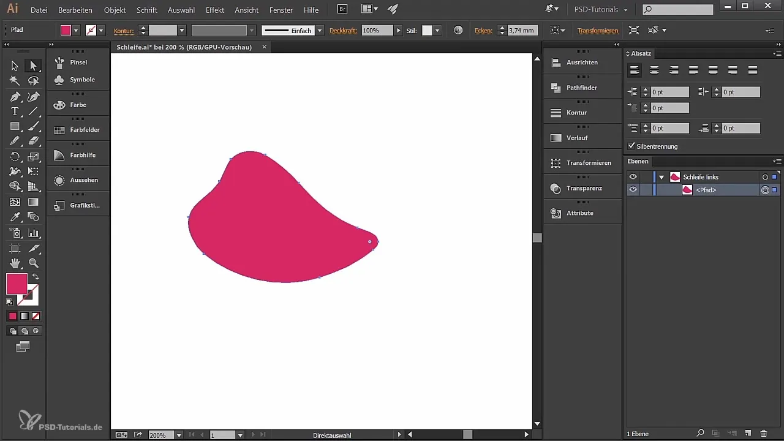
Task: Collapse the Schleife links layer tree
Action: coord(661,177)
